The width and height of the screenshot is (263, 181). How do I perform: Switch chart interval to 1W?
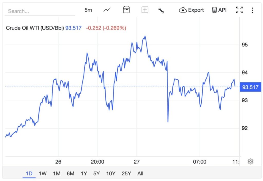[42, 174]
